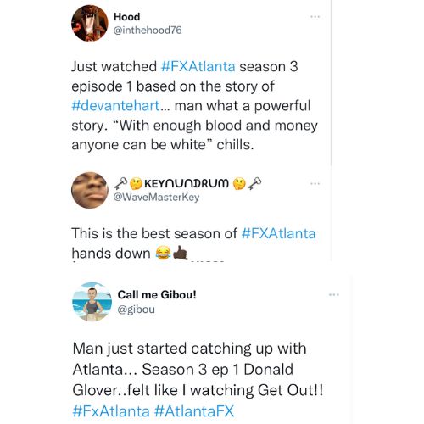
Task: View Hood's profile picture
Action: (x=90, y=23)
